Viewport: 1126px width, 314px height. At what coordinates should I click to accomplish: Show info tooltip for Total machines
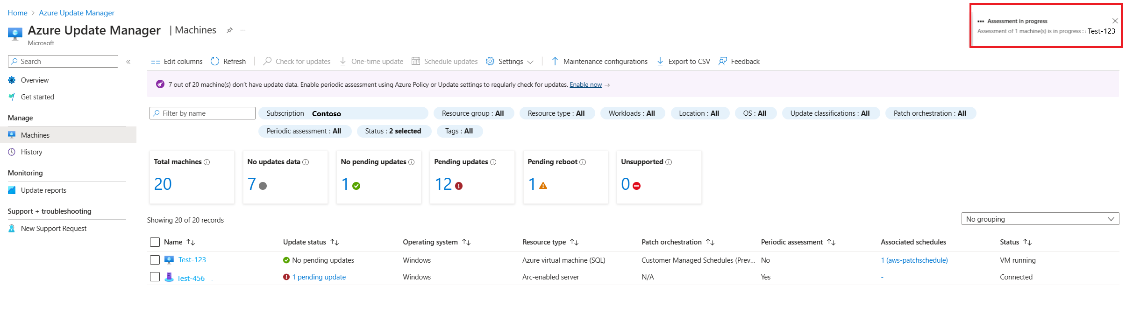(x=207, y=162)
